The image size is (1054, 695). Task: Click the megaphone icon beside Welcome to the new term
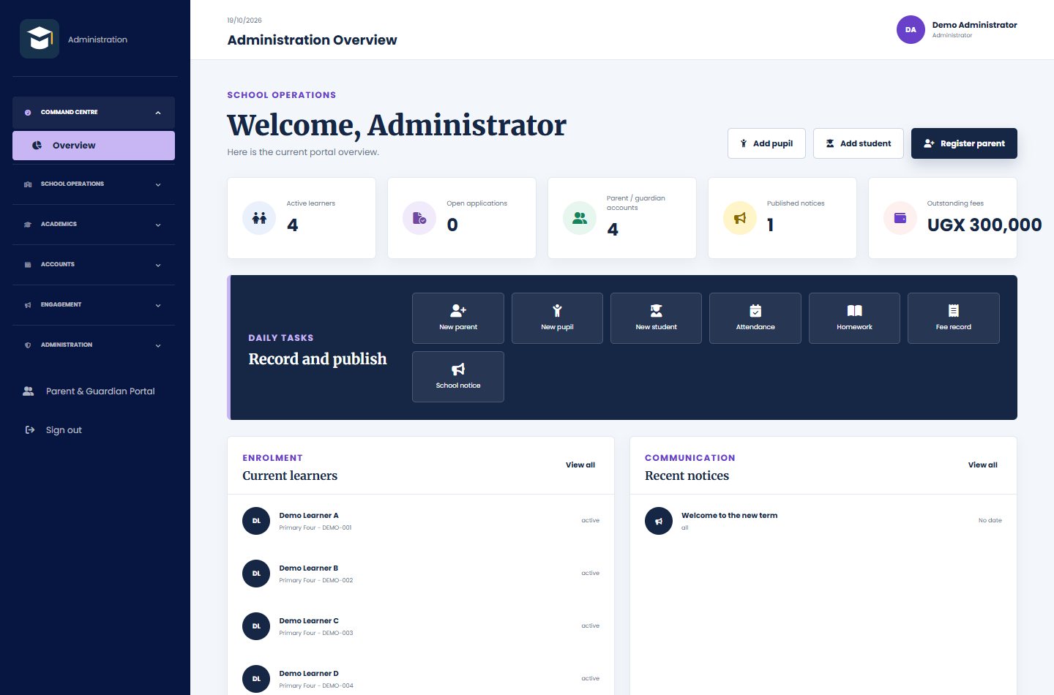(659, 521)
